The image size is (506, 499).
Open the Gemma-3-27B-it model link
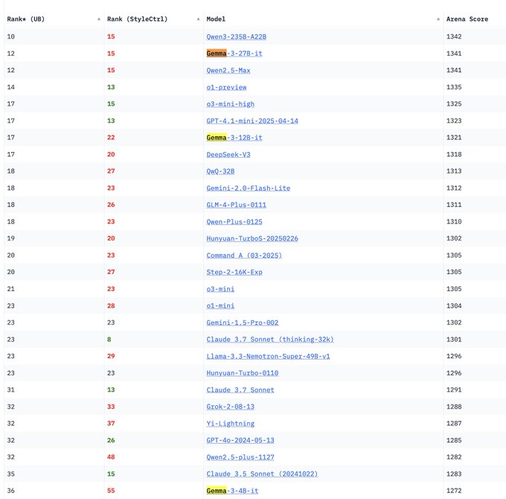[x=234, y=54]
